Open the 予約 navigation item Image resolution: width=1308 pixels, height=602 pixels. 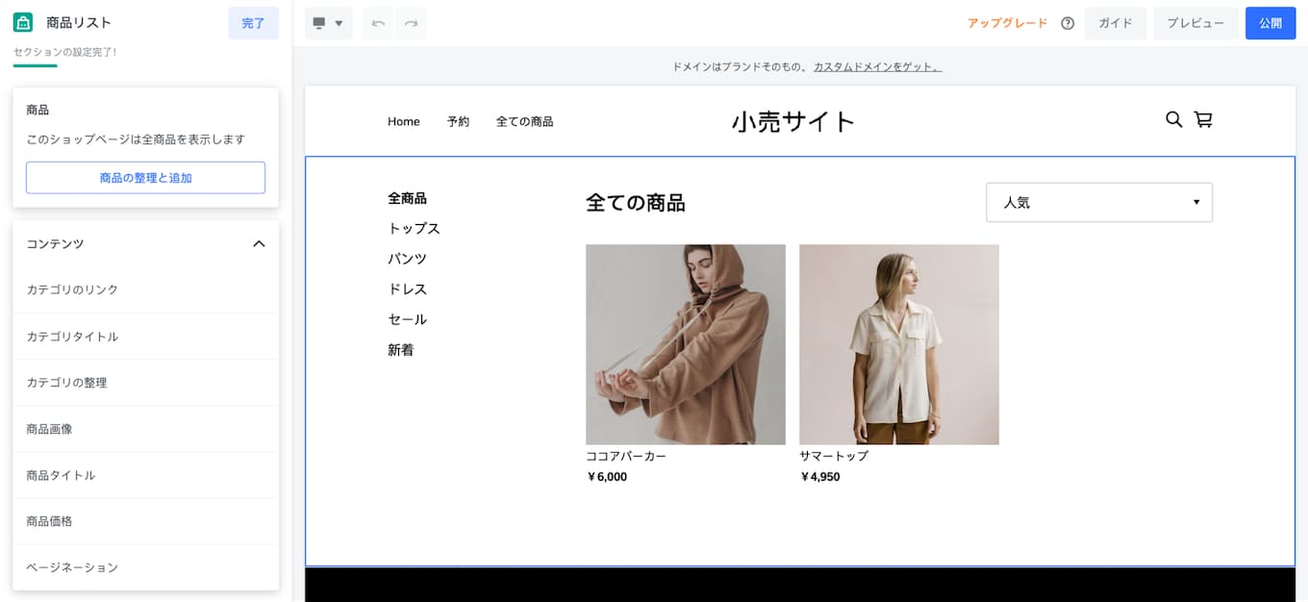pyautogui.click(x=459, y=121)
